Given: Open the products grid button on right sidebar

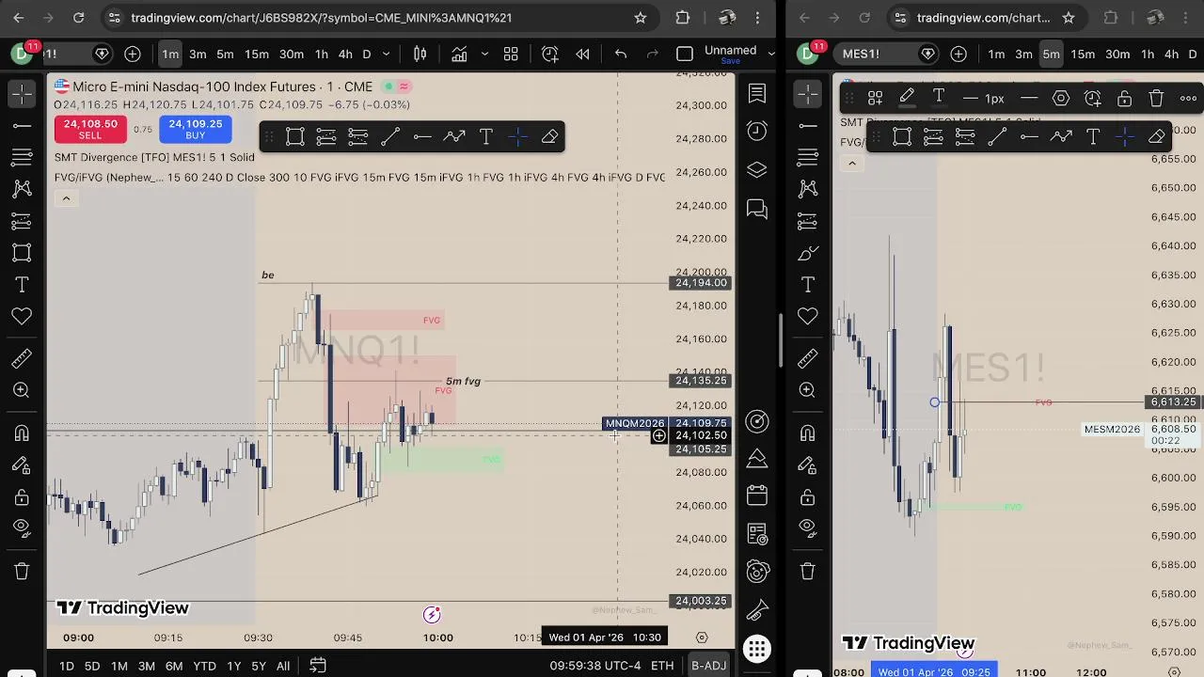Looking at the screenshot, I should coord(757,648).
